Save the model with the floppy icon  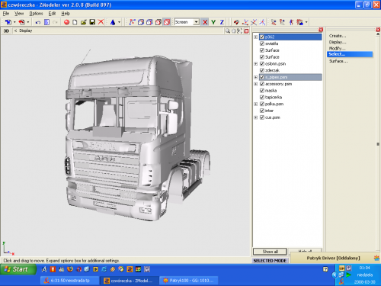point(92,22)
